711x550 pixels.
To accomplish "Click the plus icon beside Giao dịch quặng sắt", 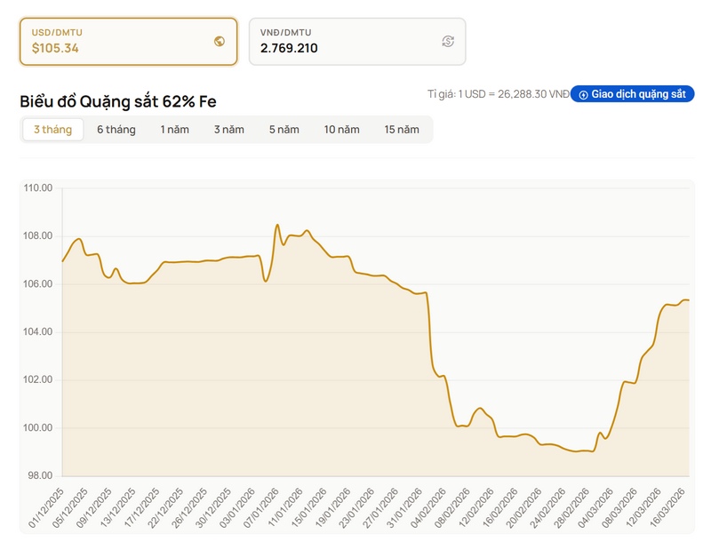I will pyautogui.click(x=583, y=94).
